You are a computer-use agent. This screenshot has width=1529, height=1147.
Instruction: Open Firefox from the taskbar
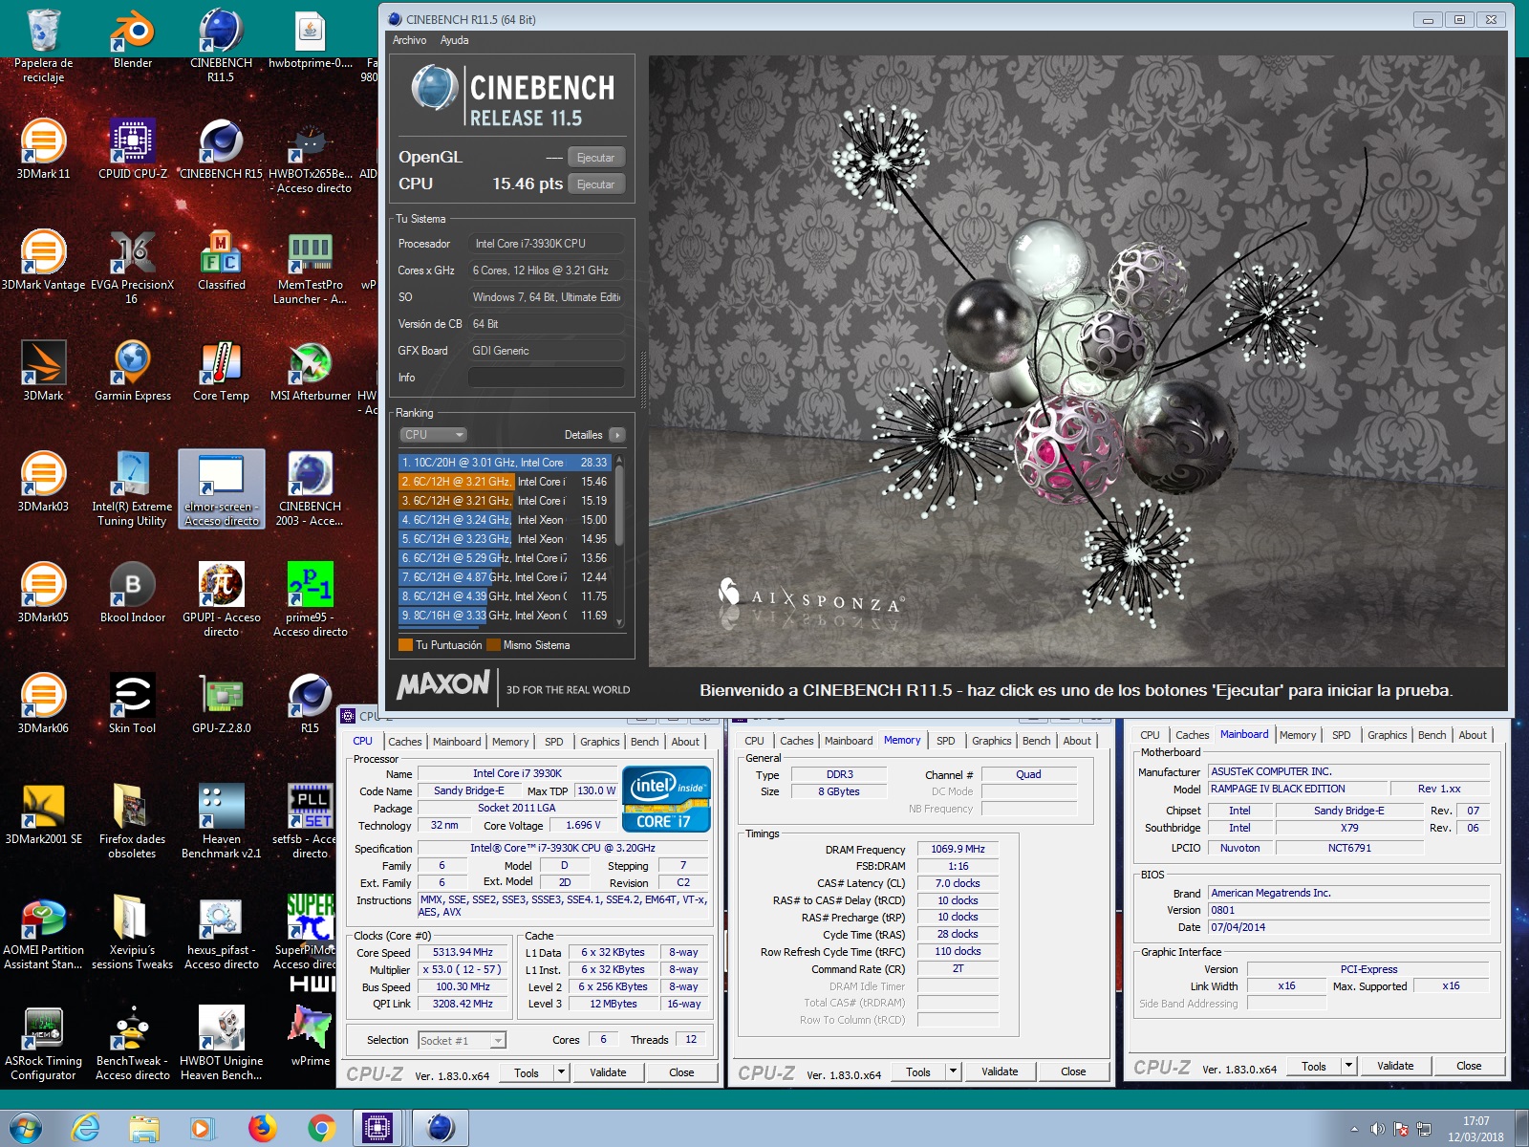(x=262, y=1128)
